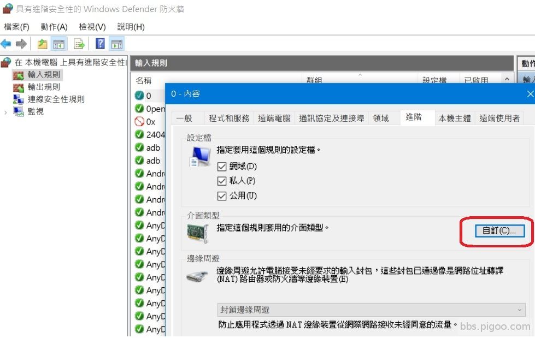Image resolution: width=535 pixels, height=338 pixels.
Task: Toggle the 公用(U) profile checkbox
Action: (x=222, y=196)
